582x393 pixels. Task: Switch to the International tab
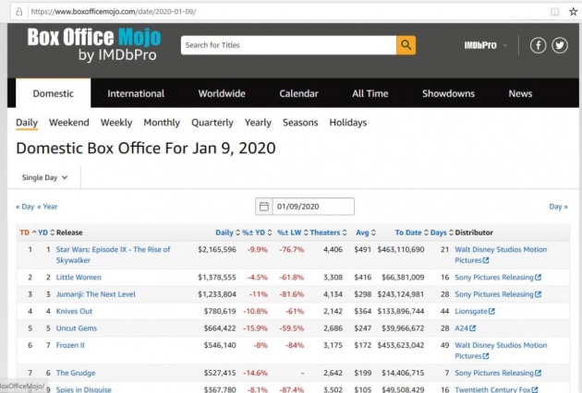coord(136,93)
